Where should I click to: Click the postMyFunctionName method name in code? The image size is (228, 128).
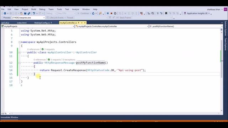click(90, 63)
